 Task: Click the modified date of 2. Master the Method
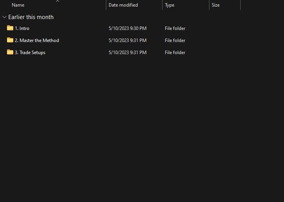127,40
